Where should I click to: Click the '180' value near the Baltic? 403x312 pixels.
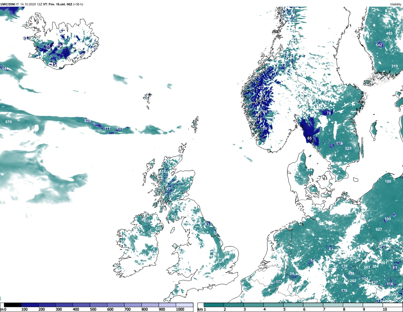coord(388,181)
